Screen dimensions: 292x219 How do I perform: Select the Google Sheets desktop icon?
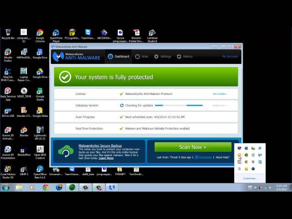(40, 94)
